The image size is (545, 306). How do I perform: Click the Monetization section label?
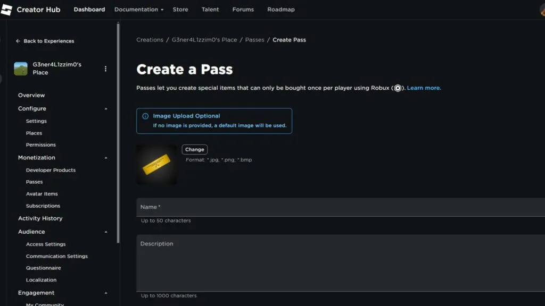37,157
